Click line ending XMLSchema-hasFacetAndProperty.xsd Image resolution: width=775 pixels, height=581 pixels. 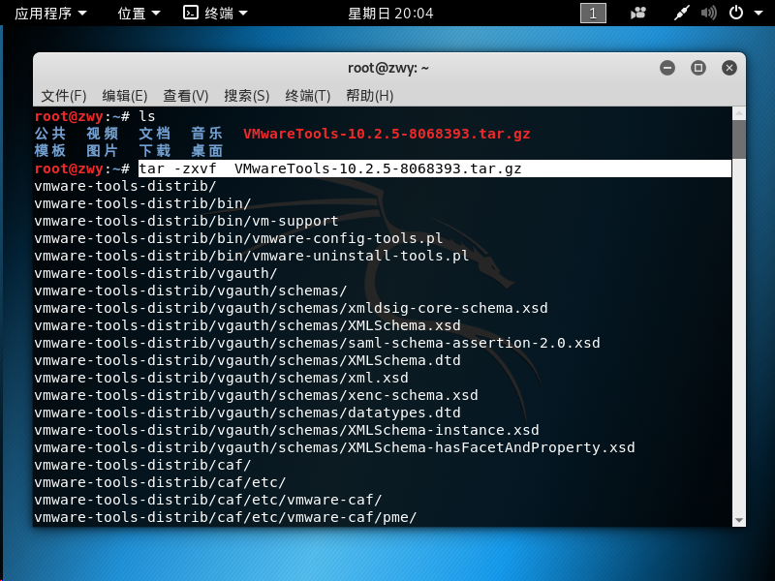pos(334,447)
